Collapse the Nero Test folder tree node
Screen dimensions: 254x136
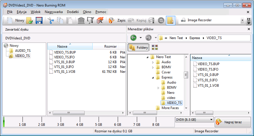click(147, 57)
